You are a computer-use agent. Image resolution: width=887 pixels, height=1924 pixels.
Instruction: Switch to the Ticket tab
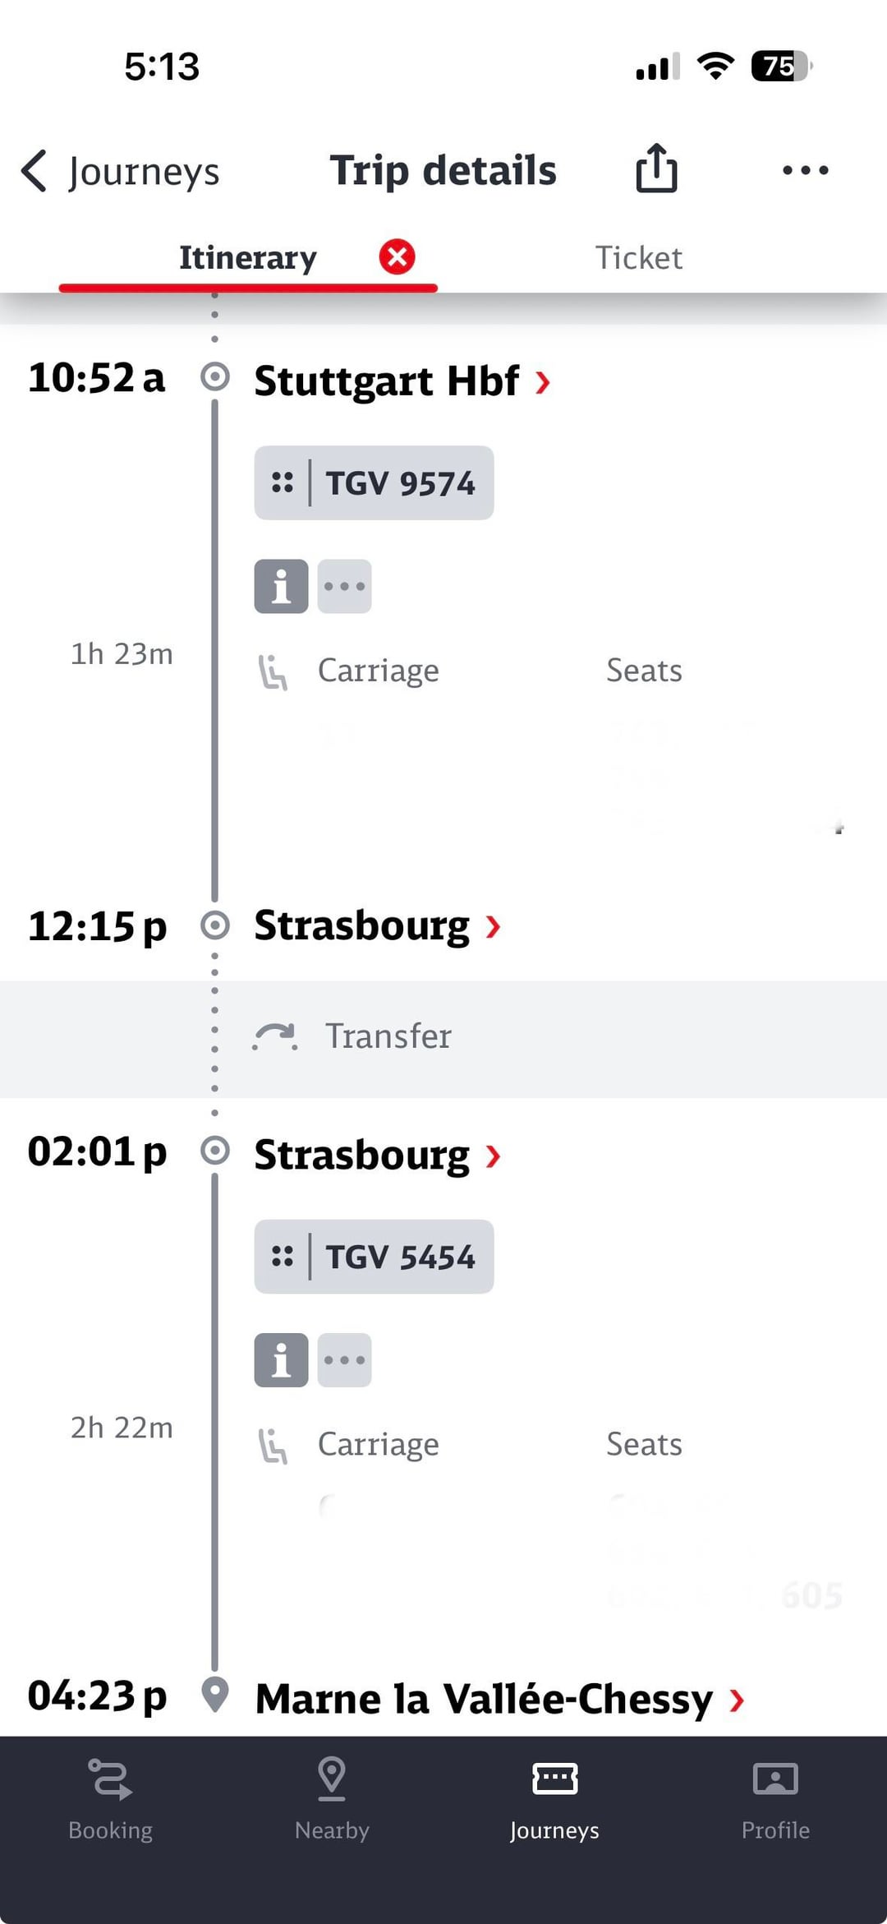click(638, 258)
